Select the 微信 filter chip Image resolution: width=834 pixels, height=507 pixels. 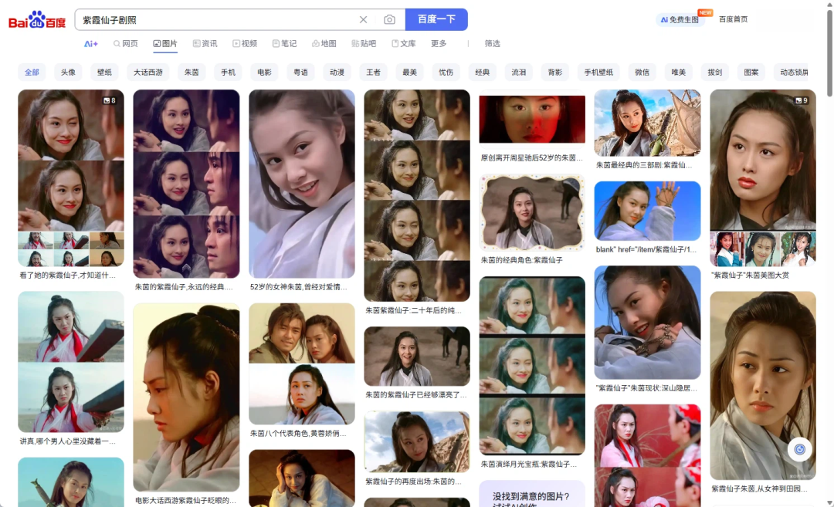642,73
